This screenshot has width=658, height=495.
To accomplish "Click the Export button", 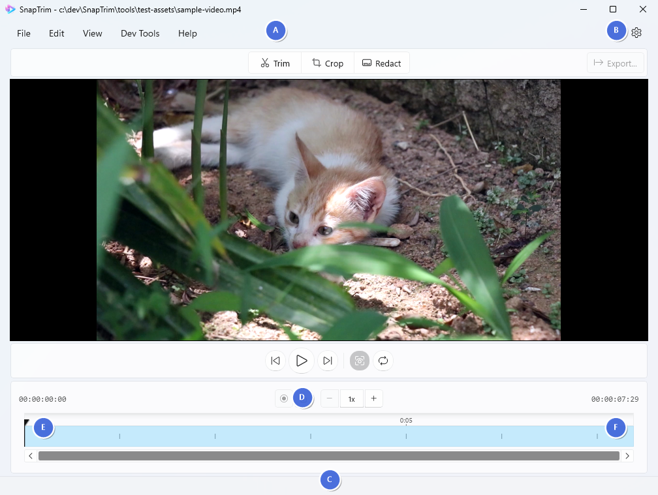I will click(x=615, y=63).
